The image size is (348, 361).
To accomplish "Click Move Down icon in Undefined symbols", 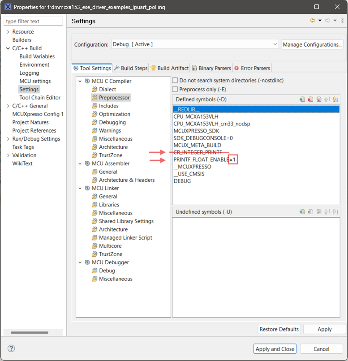I will click(x=335, y=211).
